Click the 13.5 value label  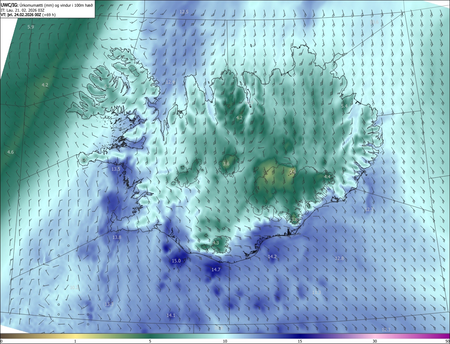tap(116, 169)
